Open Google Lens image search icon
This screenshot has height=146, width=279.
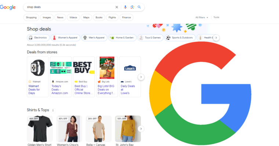132,7
